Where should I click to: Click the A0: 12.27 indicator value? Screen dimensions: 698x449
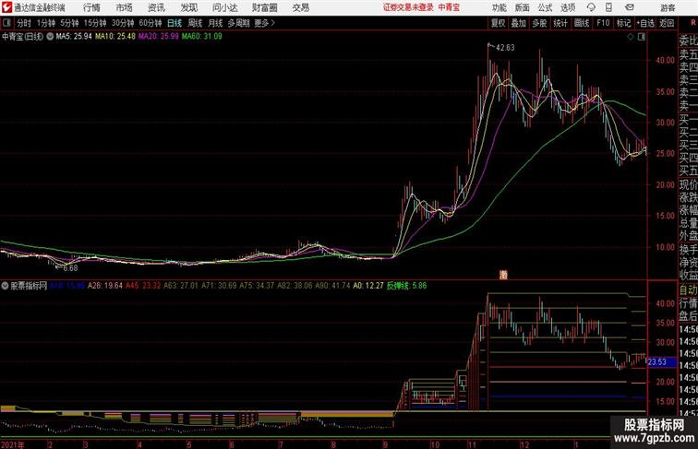[368, 286]
